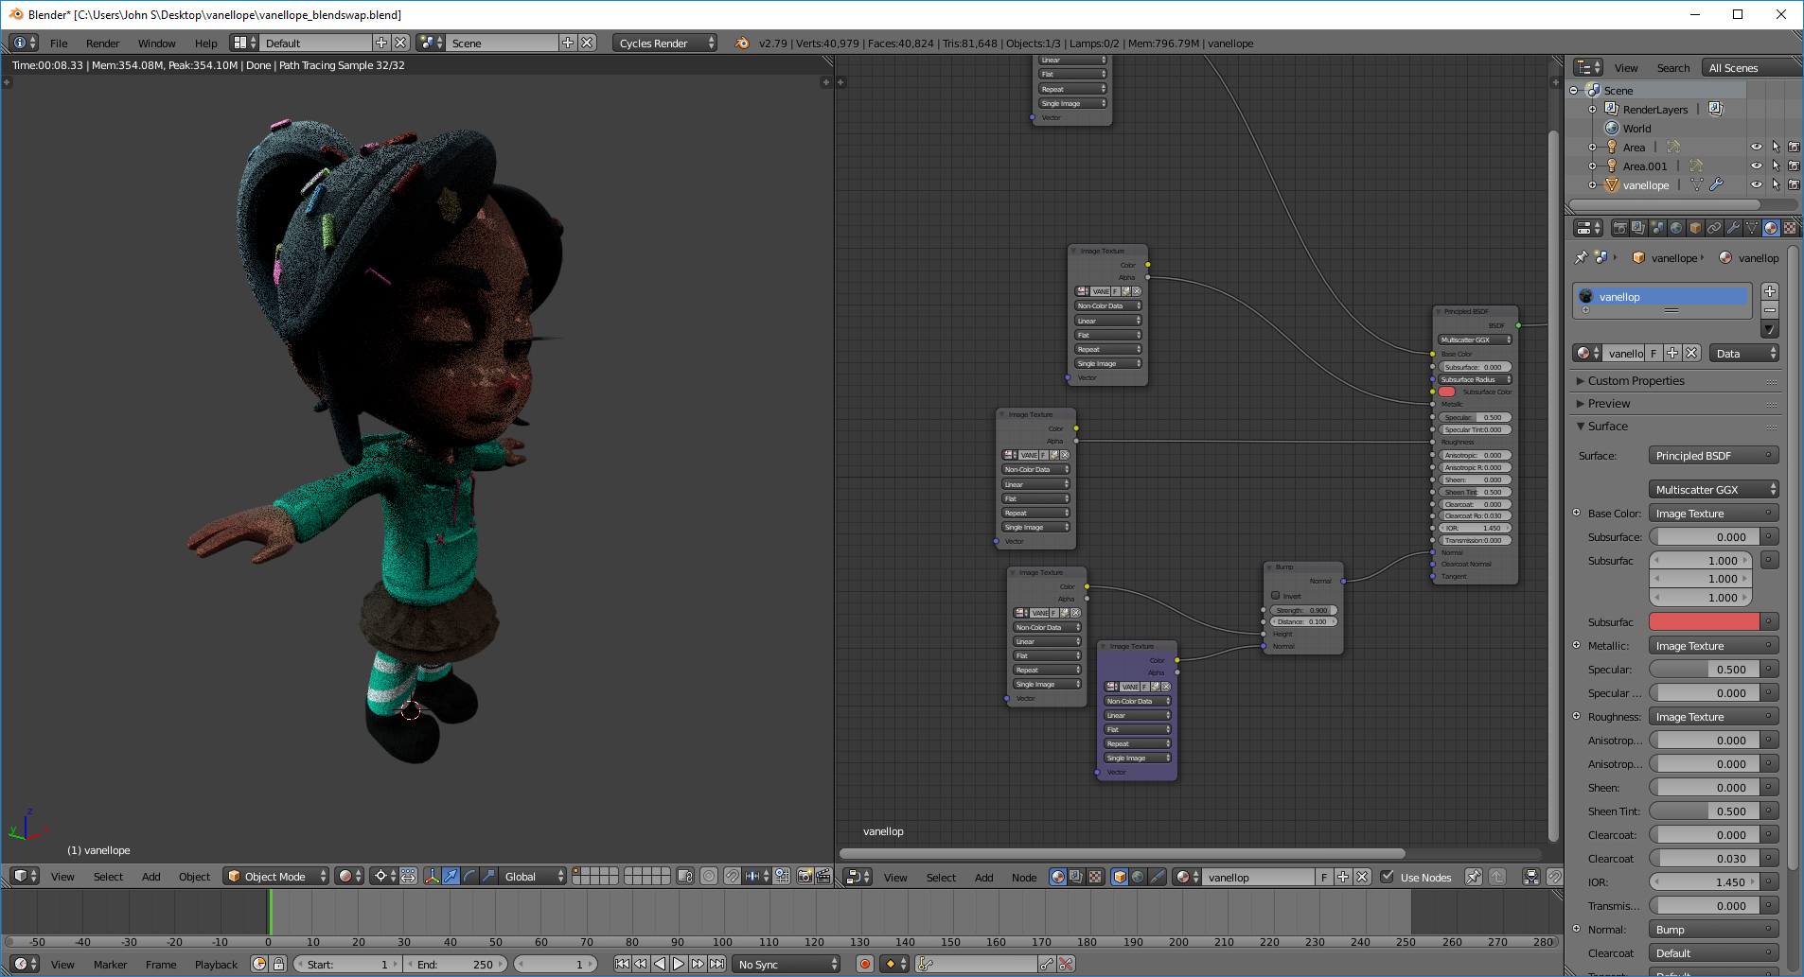Jump to the first frame
The image size is (1804, 977).
pyautogui.click(x=622, y=965)
